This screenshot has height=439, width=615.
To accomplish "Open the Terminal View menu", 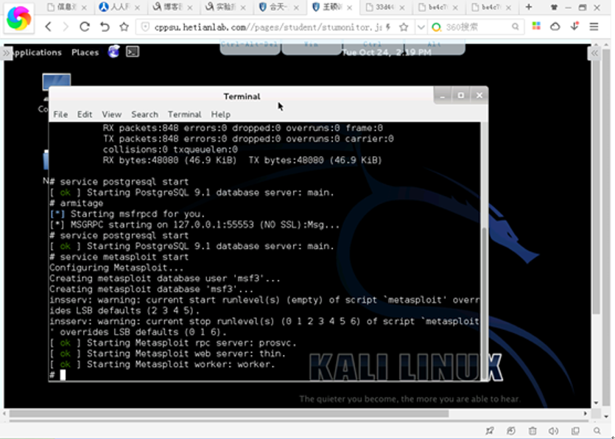I will pos(111,114).
